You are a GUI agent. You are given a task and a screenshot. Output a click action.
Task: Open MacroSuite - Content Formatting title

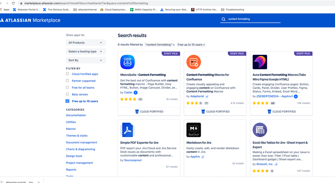(143, 75)
